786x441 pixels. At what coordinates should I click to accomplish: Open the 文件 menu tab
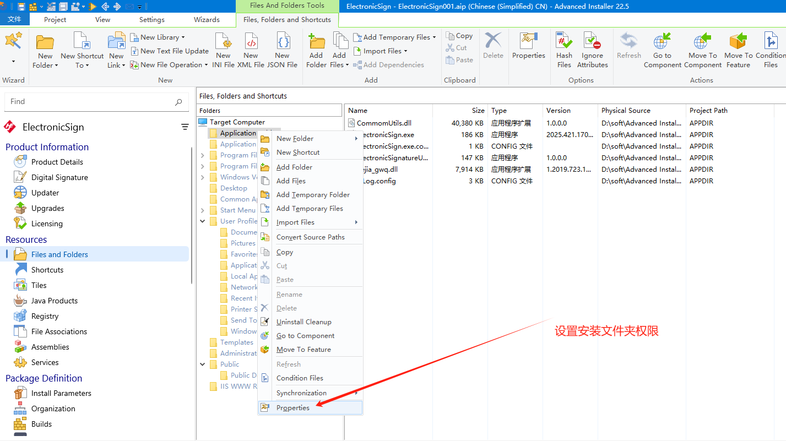point(14,19)
